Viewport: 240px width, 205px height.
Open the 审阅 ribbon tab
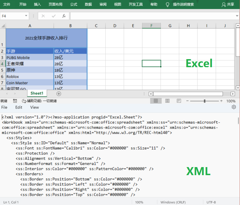click(103, 4)
